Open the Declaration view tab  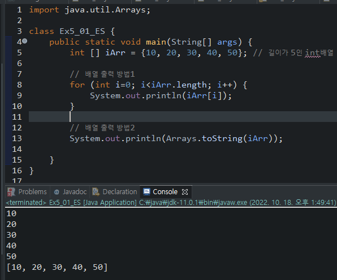pyautogui.click(x=115, y=191)
